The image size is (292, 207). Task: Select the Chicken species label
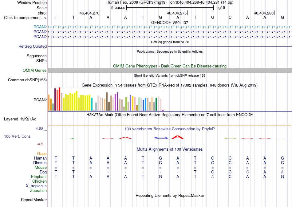click(x=39, y=181)
